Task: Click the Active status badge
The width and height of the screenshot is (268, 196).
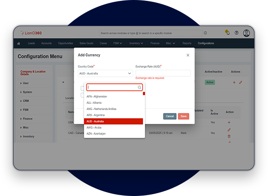Action: [x=210, y=82]
